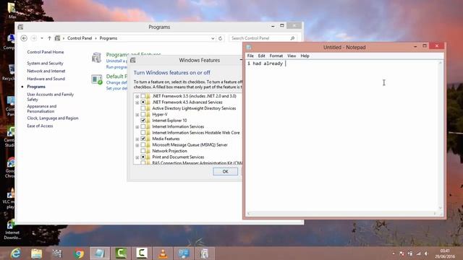Show hidden system tray icons
Image resolution: width=463 pixels, height=260 pixels.
pos(394,253)
